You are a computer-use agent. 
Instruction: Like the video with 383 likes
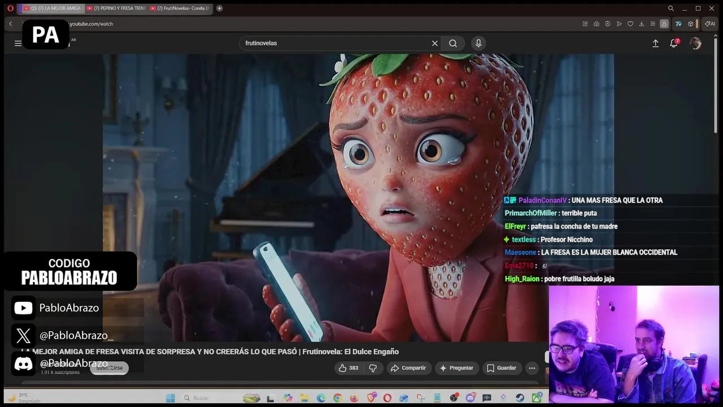click(x=348, y=368)
